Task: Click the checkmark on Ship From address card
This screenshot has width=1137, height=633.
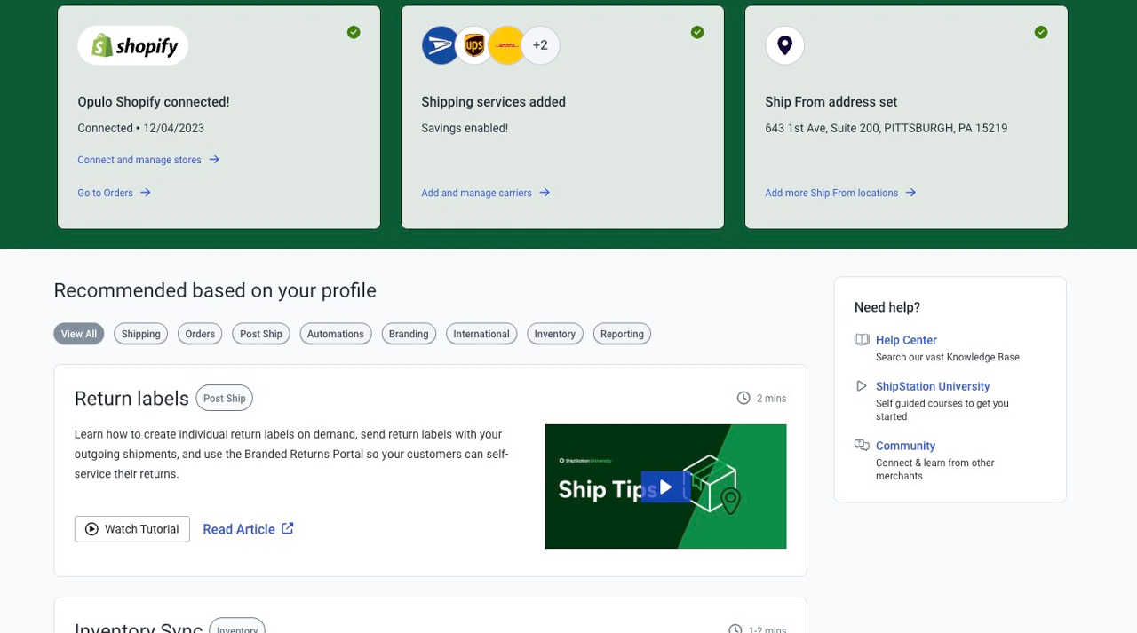Action: [x=1041, y=32]
